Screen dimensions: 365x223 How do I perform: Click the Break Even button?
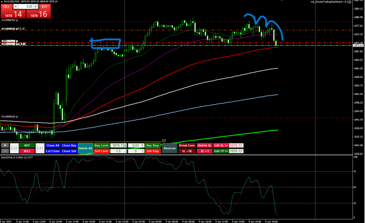point(187,146)
